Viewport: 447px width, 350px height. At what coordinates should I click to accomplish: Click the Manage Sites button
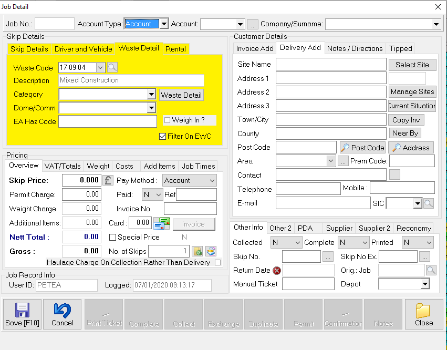click(x=412, y=91)
